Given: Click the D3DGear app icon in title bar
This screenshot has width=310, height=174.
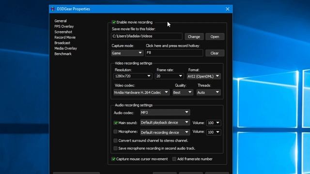Looking at the screenshot, I should click(x=53, y=9).
